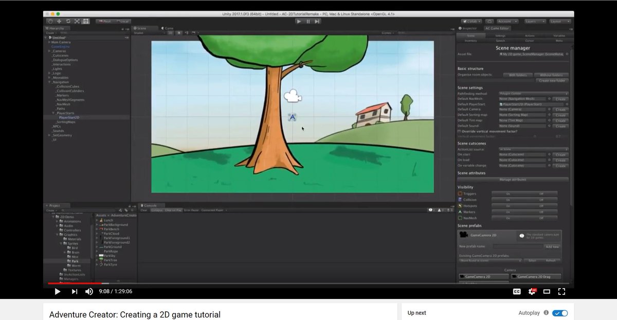The image size is (617, 320).
Task: Select the Move tool in Unity's toolbar
Action: click(x=59, y=21)
